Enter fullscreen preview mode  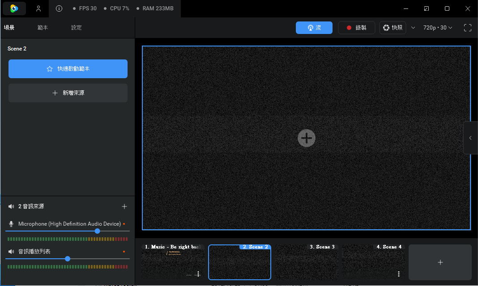pyautogui.click(x=467, y=28)
